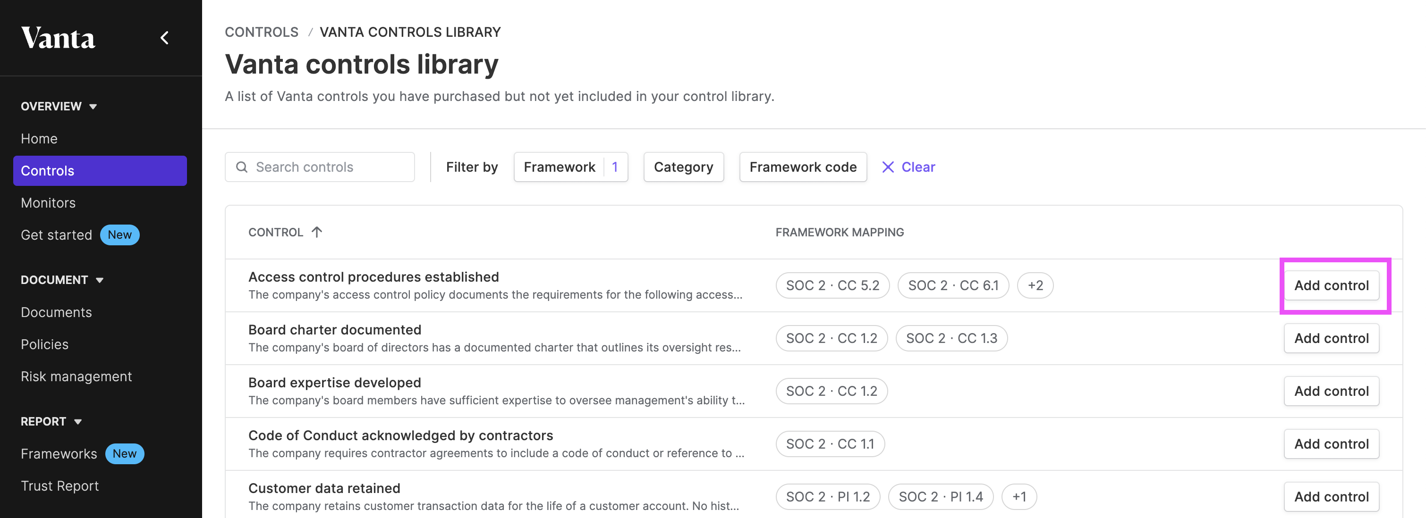Image resolution: width=1426 pixels, height=518 pixels.
Task: Open the Framework code filter dropdown
Action: [x=803, y=167]
